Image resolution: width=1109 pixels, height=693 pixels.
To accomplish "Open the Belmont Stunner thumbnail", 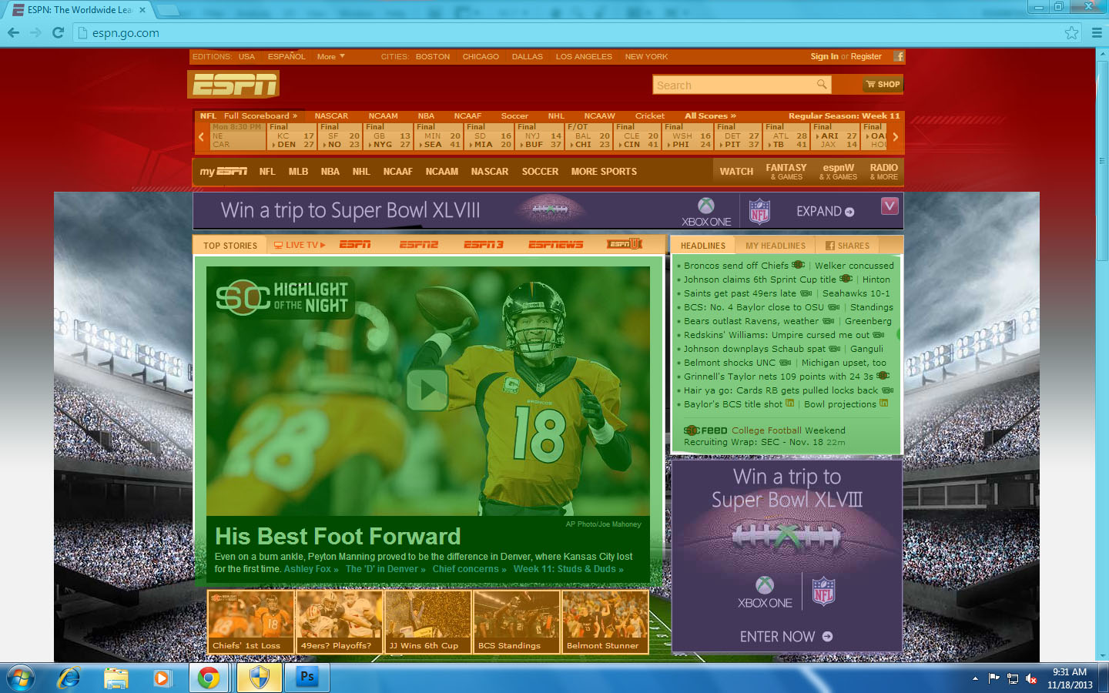I will click(605, 621).
